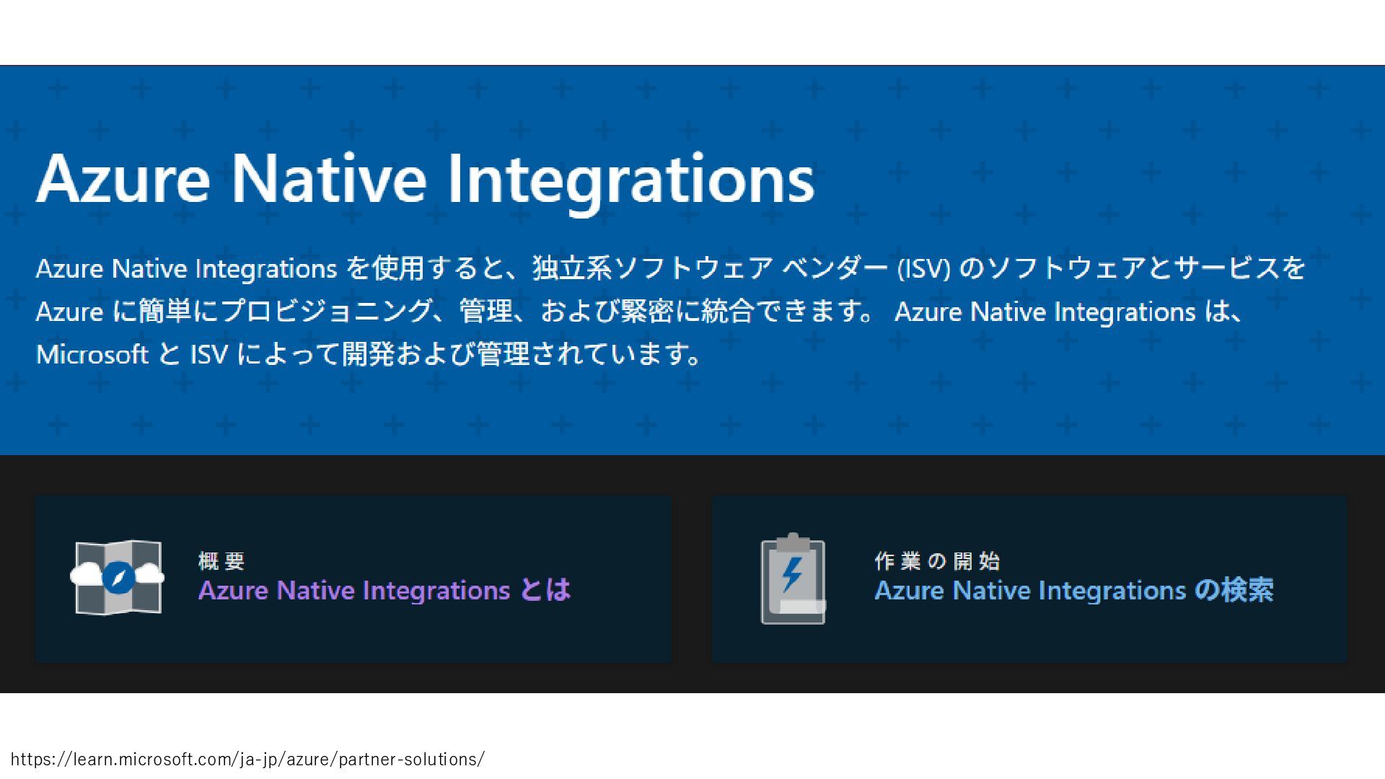
Task: Click the 'Azure に簡単にプロビジョニング' description line
Action: 234,312
